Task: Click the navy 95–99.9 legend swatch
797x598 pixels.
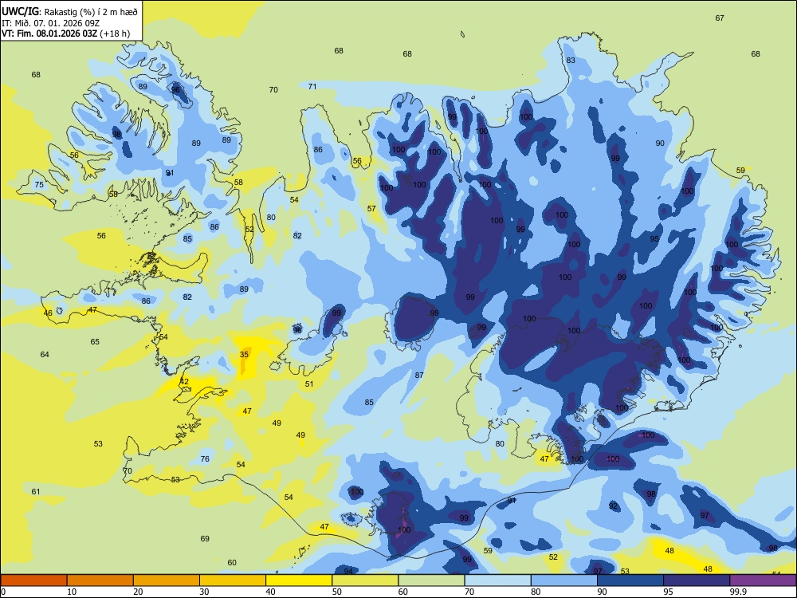Action: pos(697,580)
